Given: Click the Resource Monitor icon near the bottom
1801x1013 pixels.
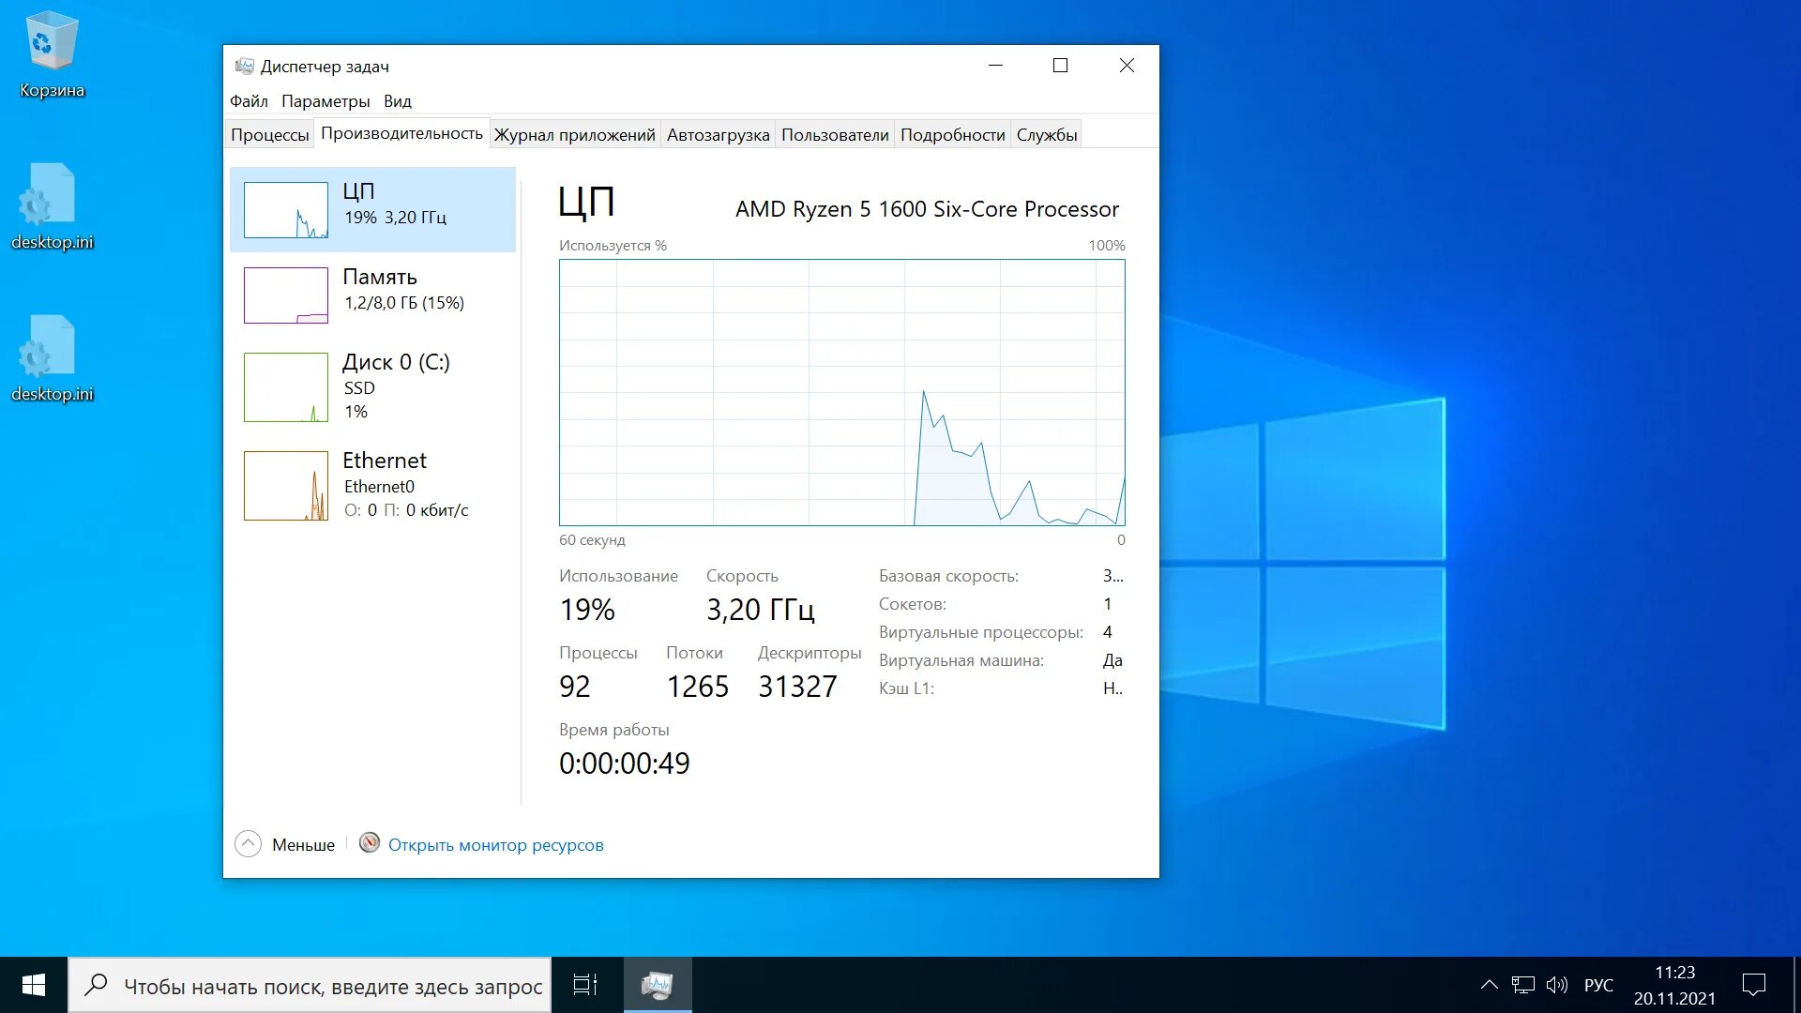Looking at the screenshot, I should [370, 843].
